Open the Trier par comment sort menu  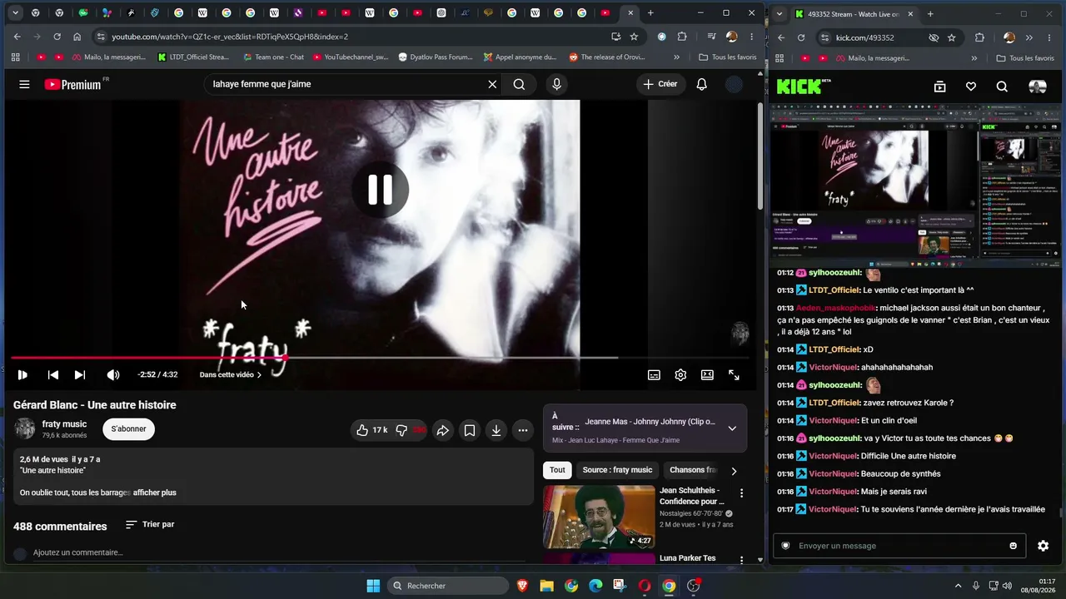(x=150, y=525)
